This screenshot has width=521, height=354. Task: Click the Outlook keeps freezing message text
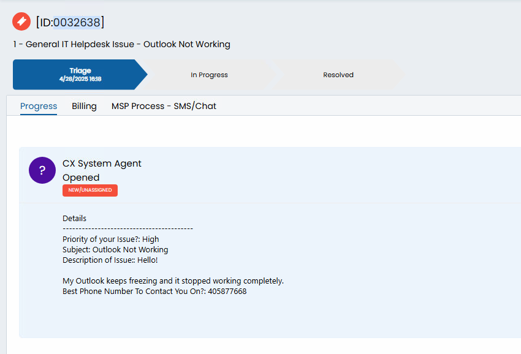(173, 281)
